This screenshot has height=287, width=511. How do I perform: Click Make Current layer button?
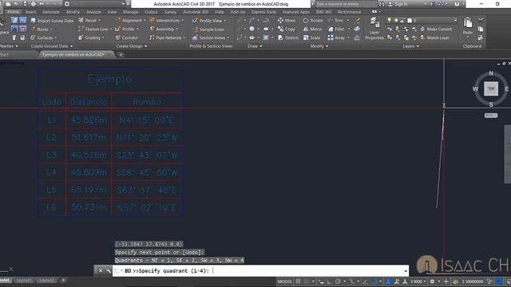[436, 29]
